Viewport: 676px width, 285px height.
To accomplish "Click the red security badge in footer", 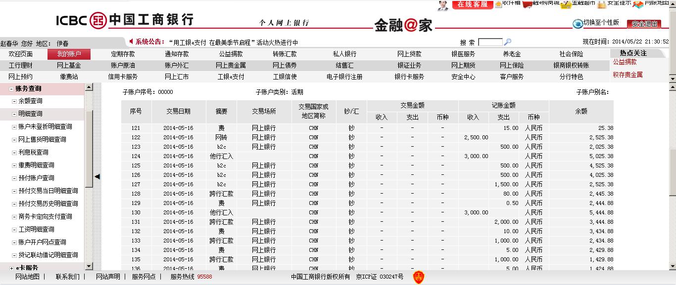I will coord(419,277).
